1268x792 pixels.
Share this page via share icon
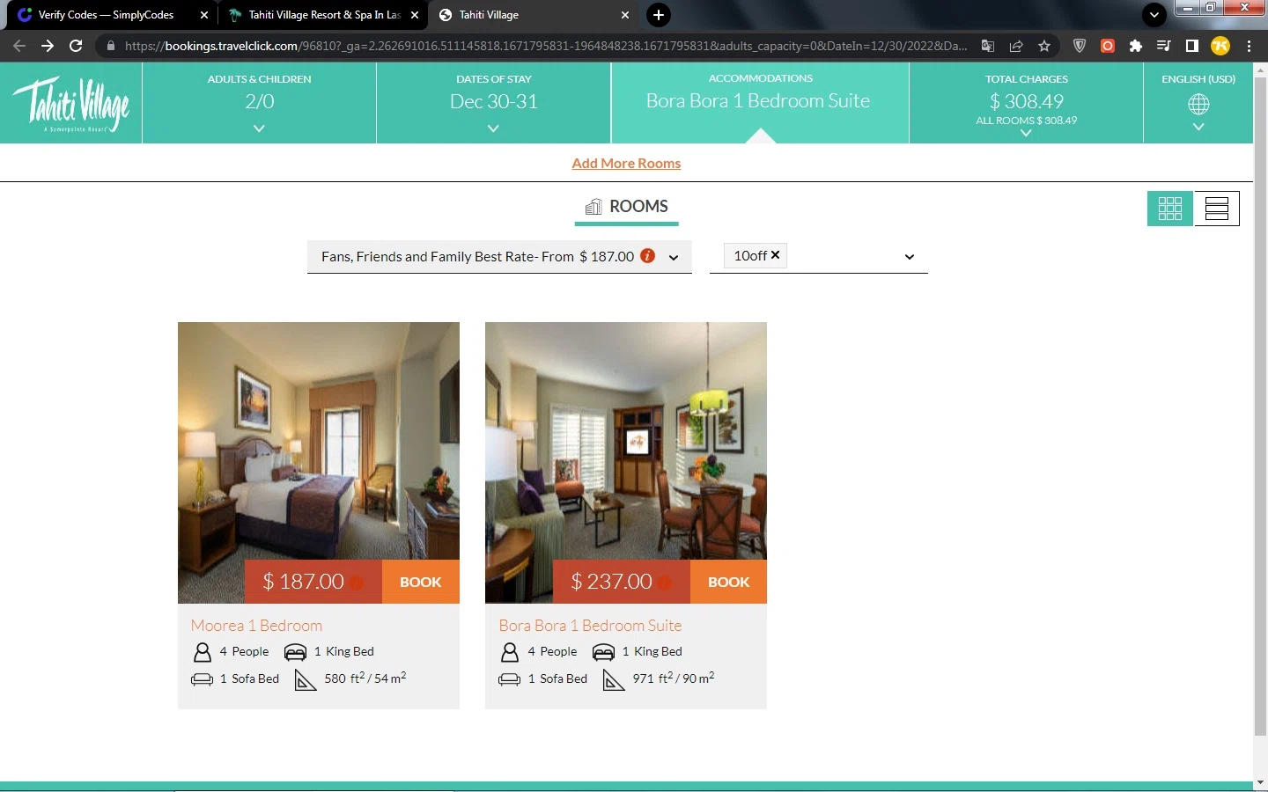click(x=1016, y=46)
